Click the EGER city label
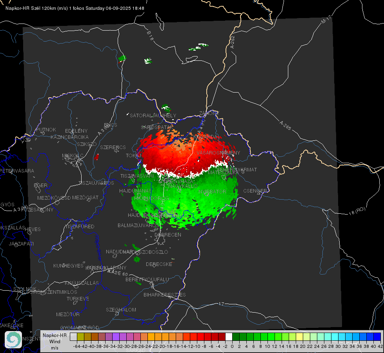The image size is (384, 353). [x=40, y=185]
